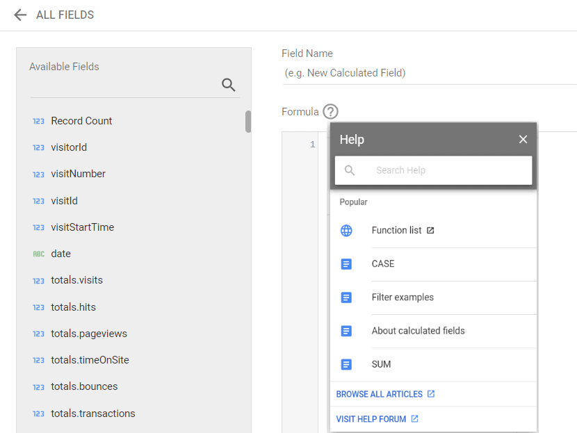
Task: Click the Available Fields search magnifier icon
Action: [229, 85]
